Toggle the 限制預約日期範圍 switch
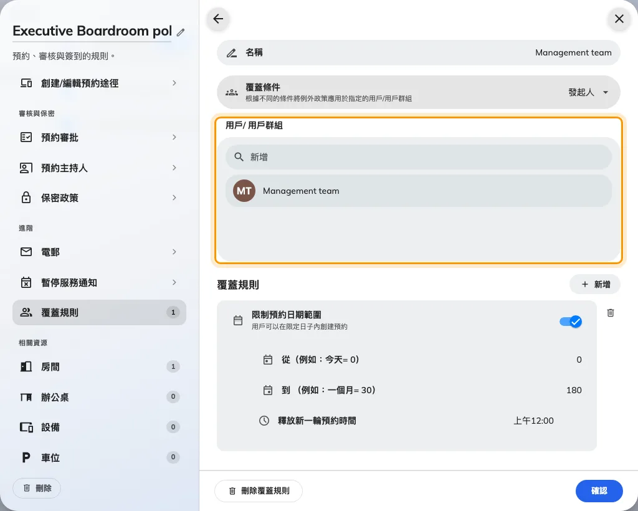This screenshot has width=638, height=511. (571, 322)
